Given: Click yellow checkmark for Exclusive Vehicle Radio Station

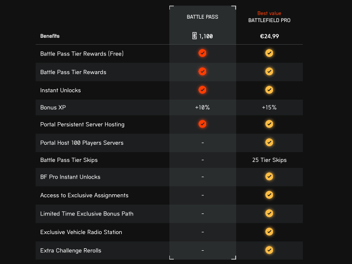Looking at the screenshot, I should [269, 232].
